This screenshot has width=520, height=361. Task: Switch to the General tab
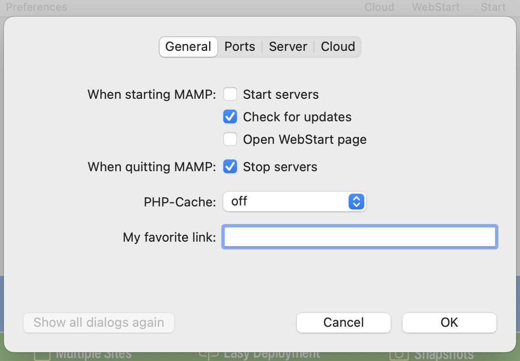click(x=188, y=46)
